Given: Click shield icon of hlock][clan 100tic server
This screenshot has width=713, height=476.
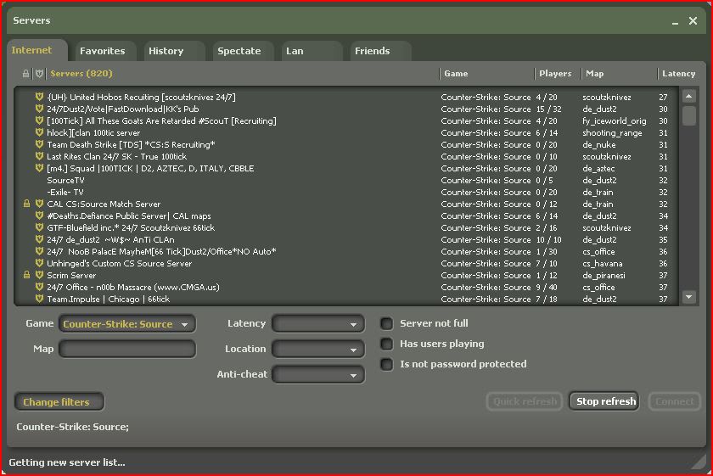Looking at the screenshot, I should coord(40,132).
